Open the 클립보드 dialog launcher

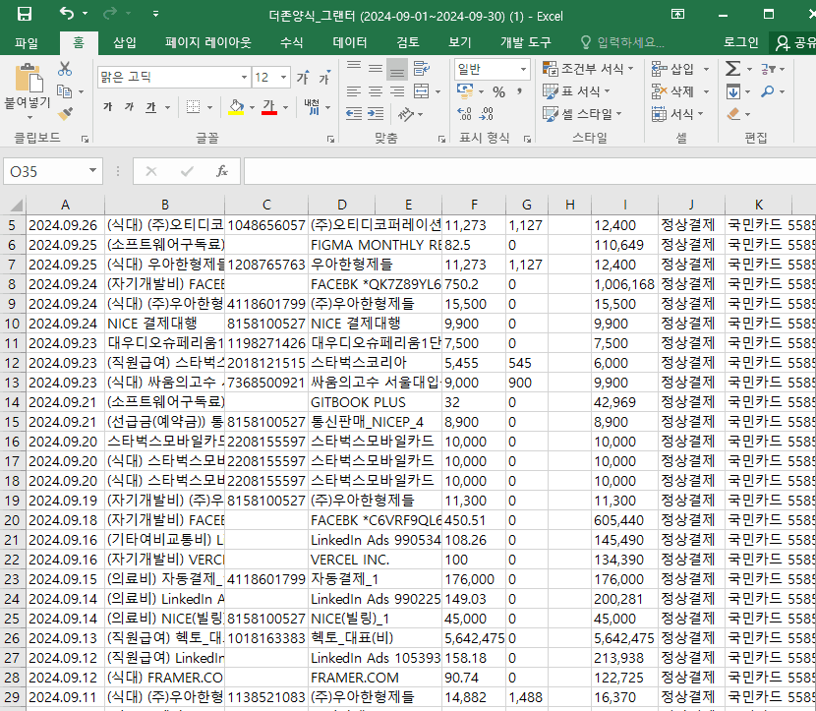point(85,139)
